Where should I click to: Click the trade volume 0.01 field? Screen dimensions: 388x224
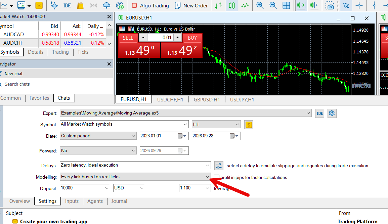click(x=160, y=38)
